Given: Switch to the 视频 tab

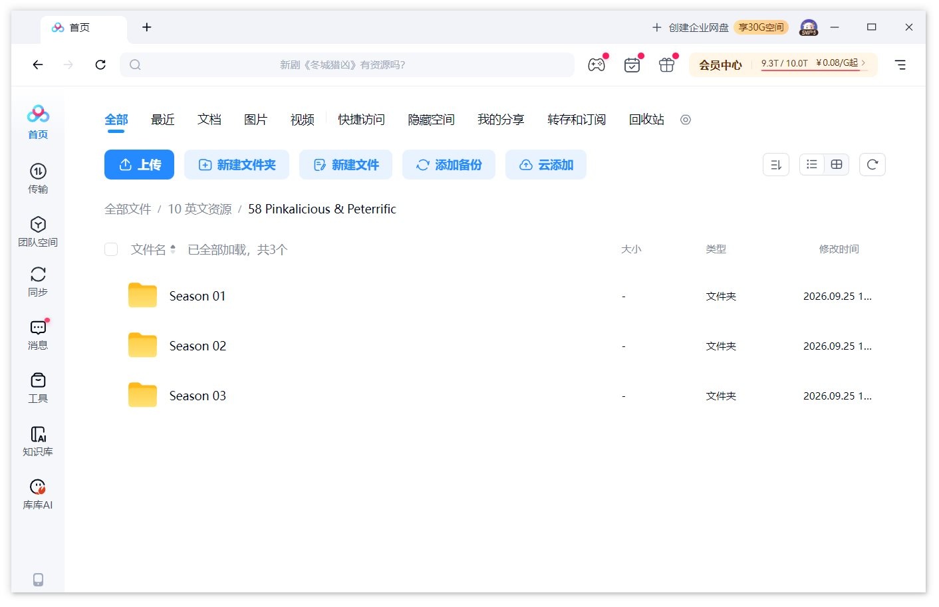Looking at the screenshot, I should [x=303, y=120].
